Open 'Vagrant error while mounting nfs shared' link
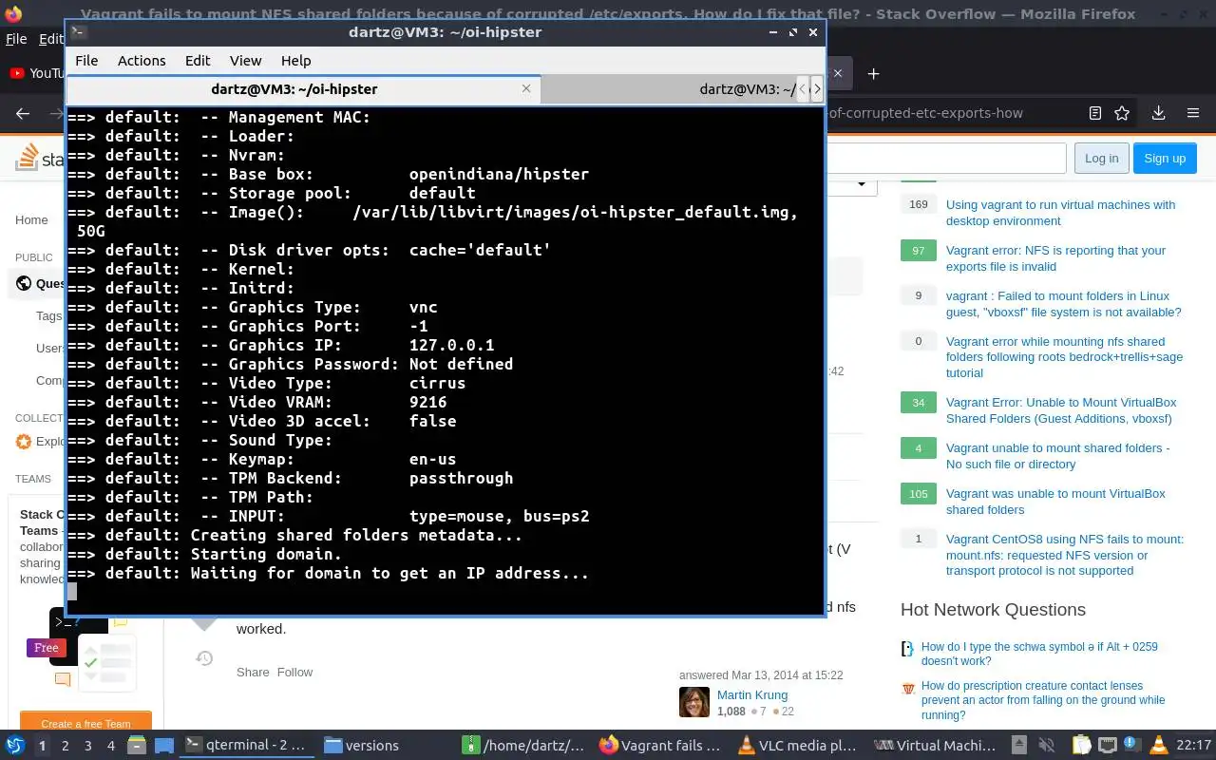Screen dimensions: 1216x760 1064,357
